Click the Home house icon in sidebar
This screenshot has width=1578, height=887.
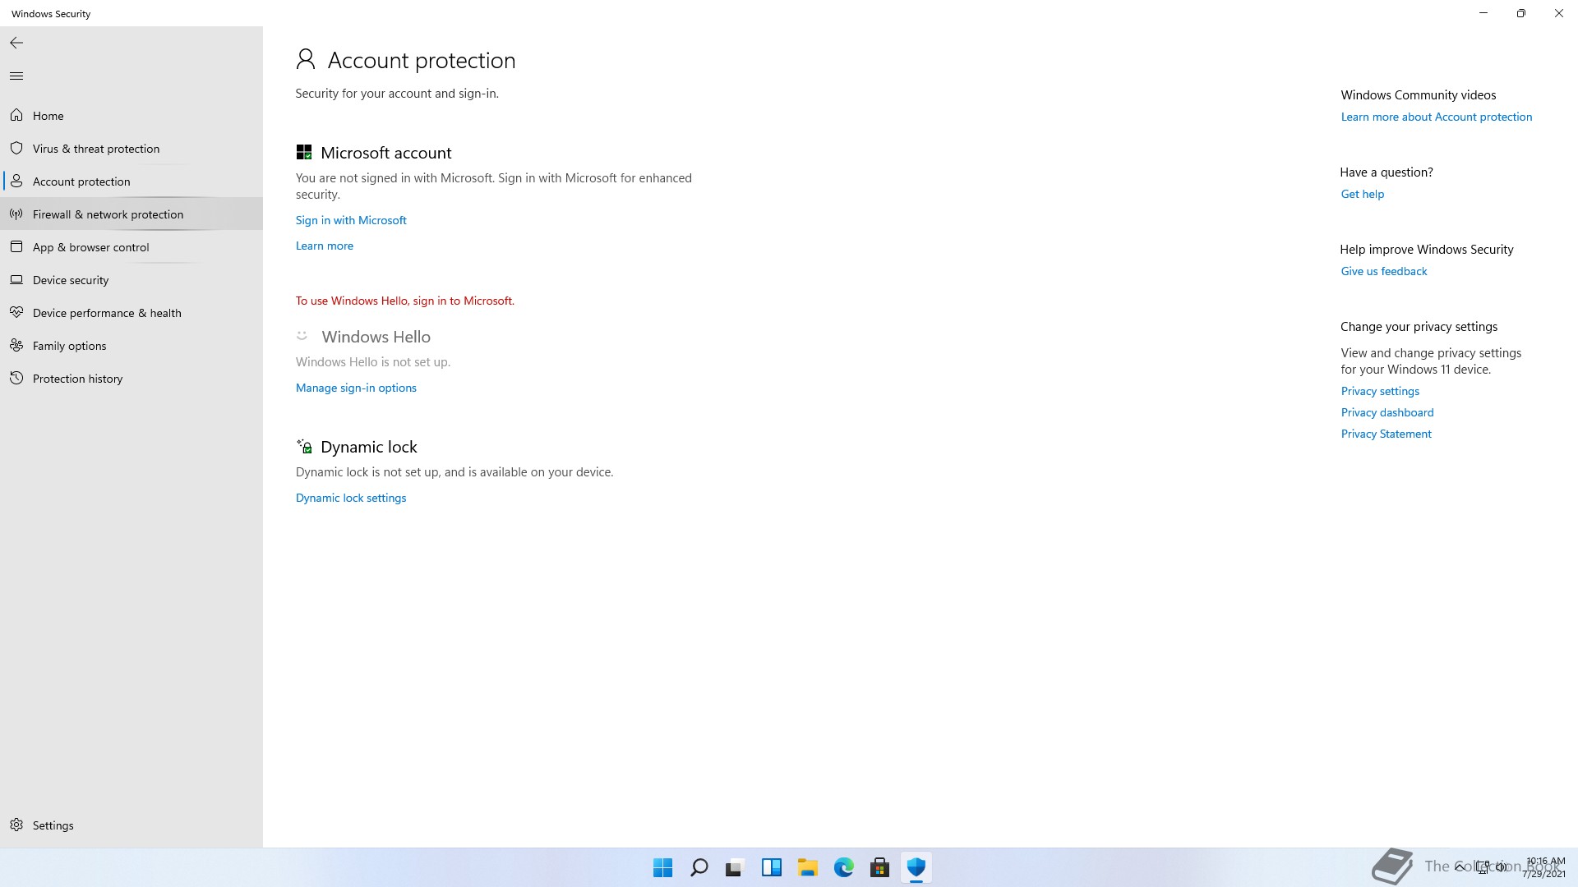pyautogui.click(x=16, y=115)
